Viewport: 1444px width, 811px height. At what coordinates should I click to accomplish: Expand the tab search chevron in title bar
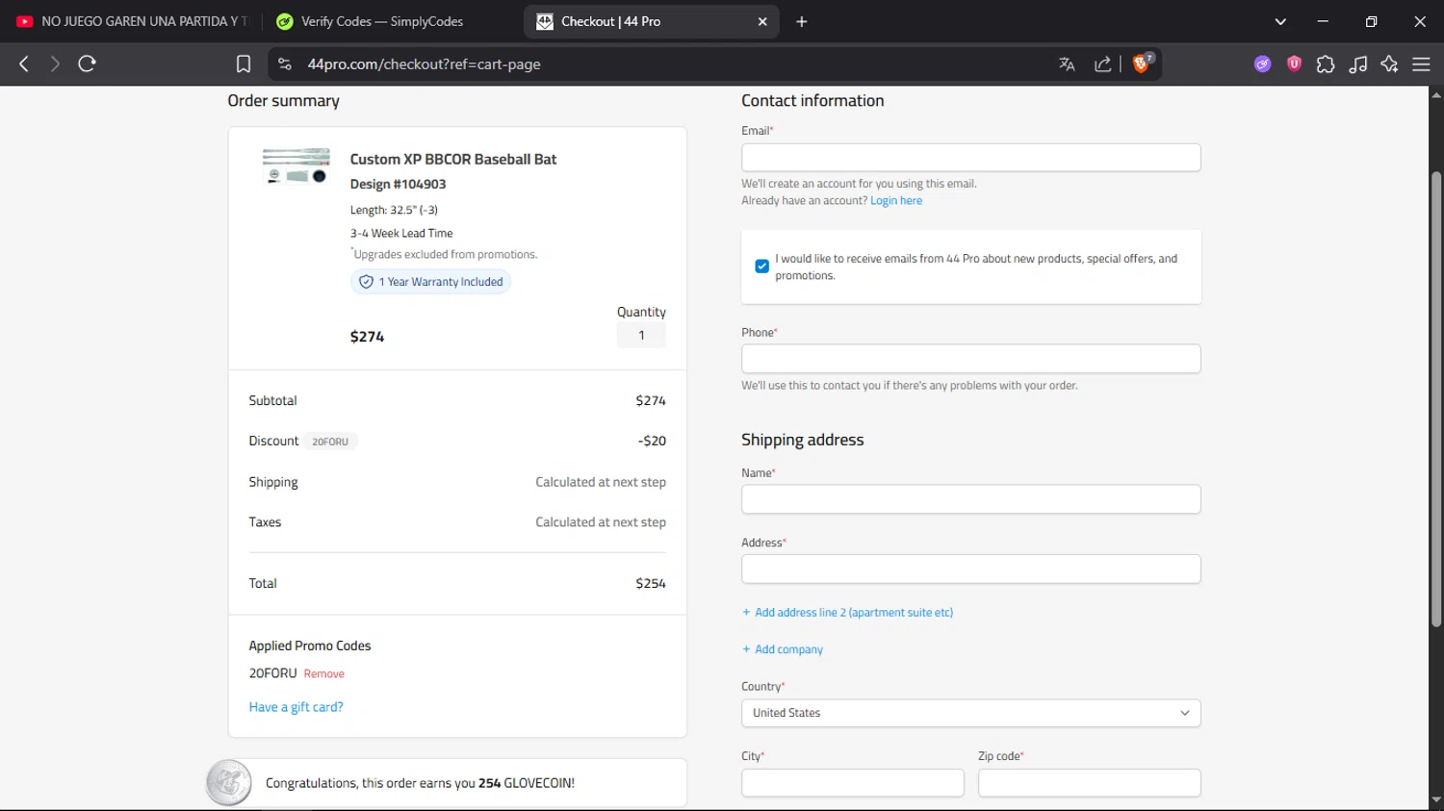pyautogui.click(x=1280, y=21)
